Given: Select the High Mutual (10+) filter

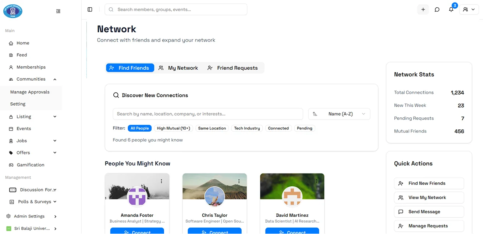Looking at the screenshot, I should tap(173, 128).
